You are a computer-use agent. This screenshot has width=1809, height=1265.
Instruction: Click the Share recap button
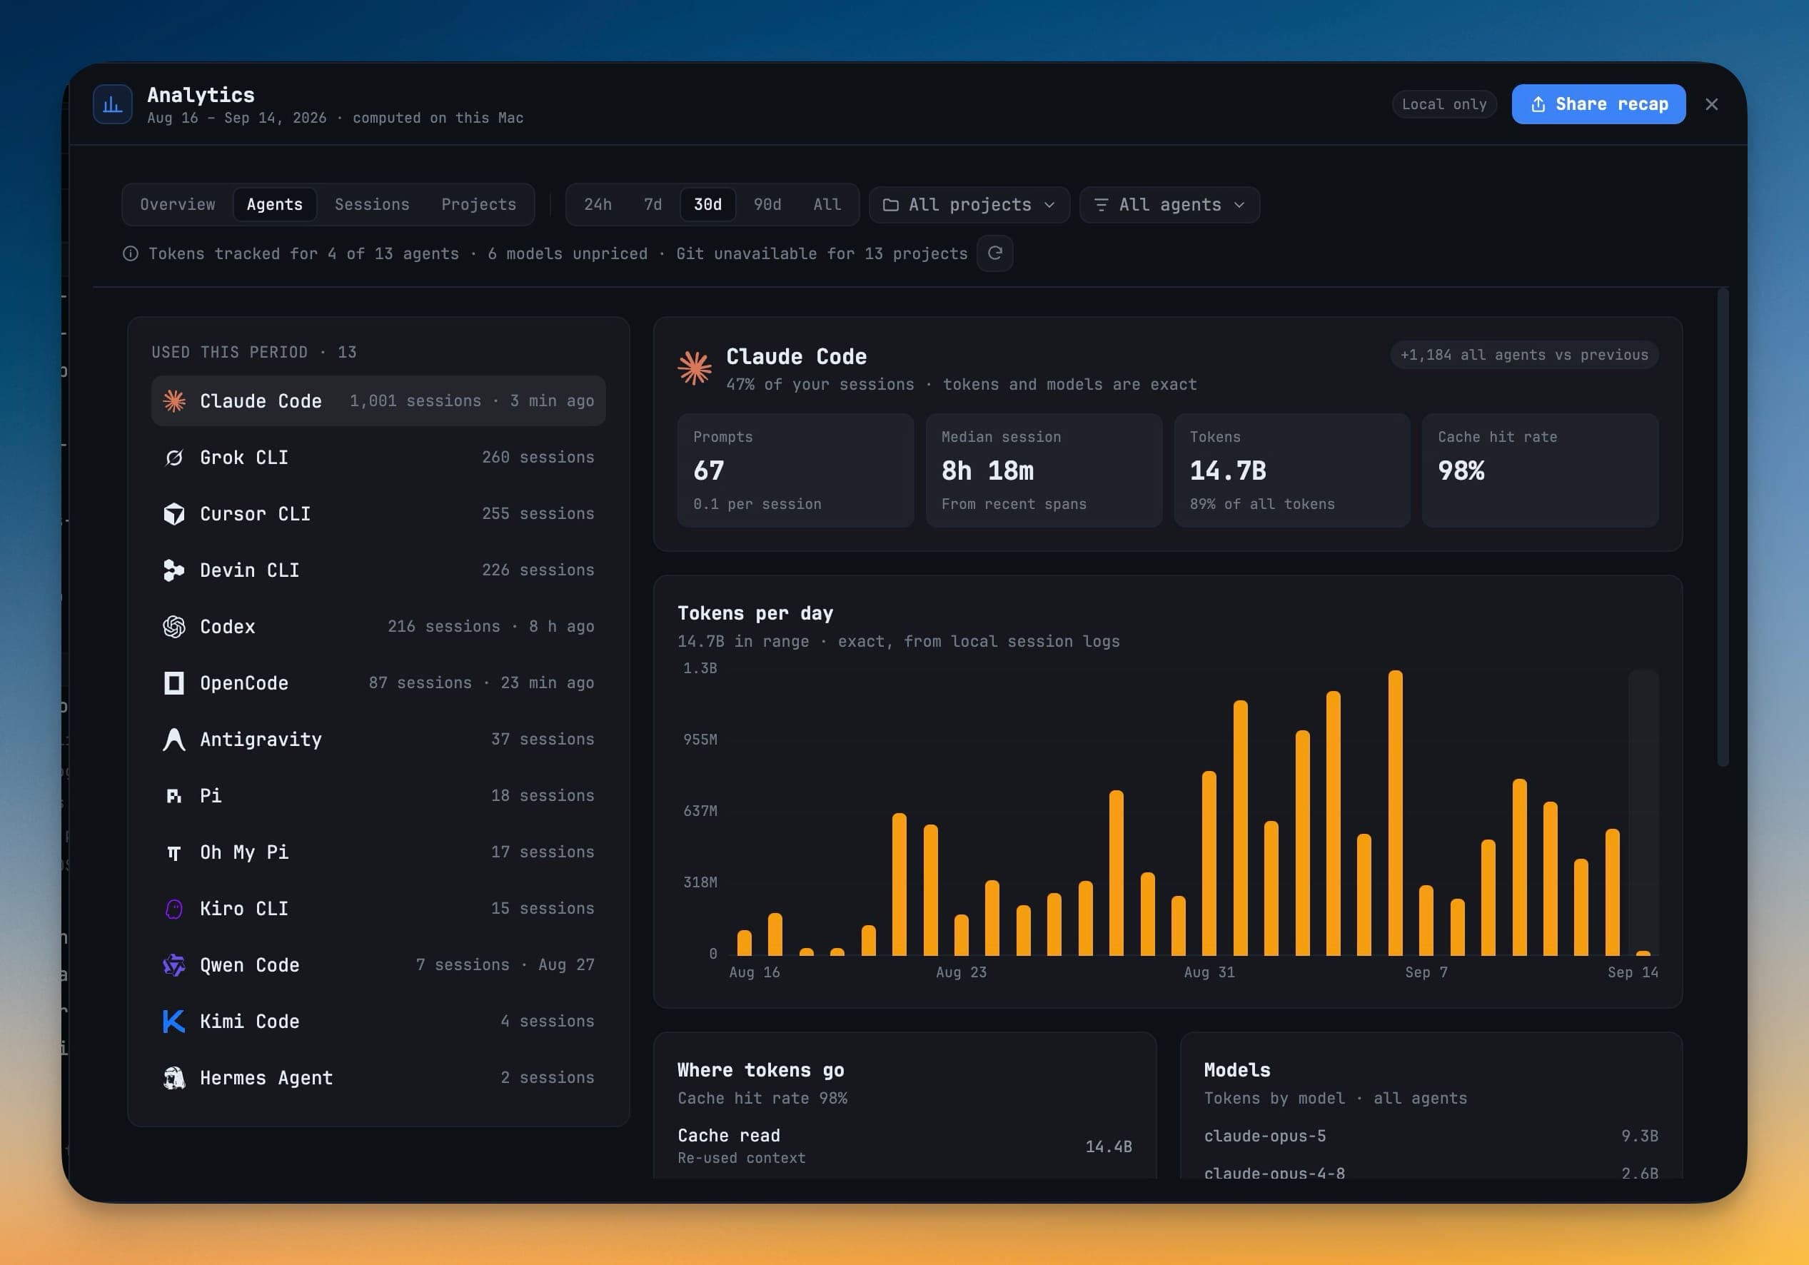tap(1598, 104)
